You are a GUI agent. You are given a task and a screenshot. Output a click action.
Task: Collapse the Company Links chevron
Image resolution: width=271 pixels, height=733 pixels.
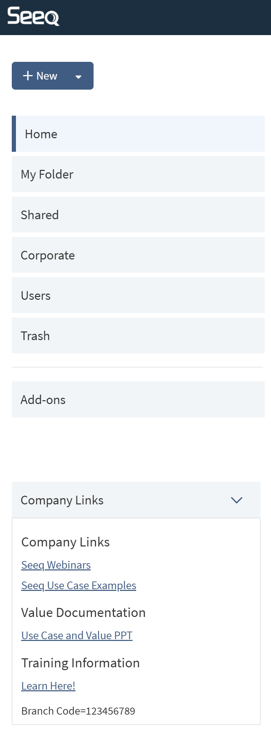[237, 500]
